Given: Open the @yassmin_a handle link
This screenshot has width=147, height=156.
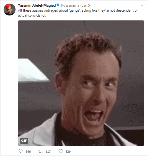Looking at the screenshot, I should [x=70, y=5].
